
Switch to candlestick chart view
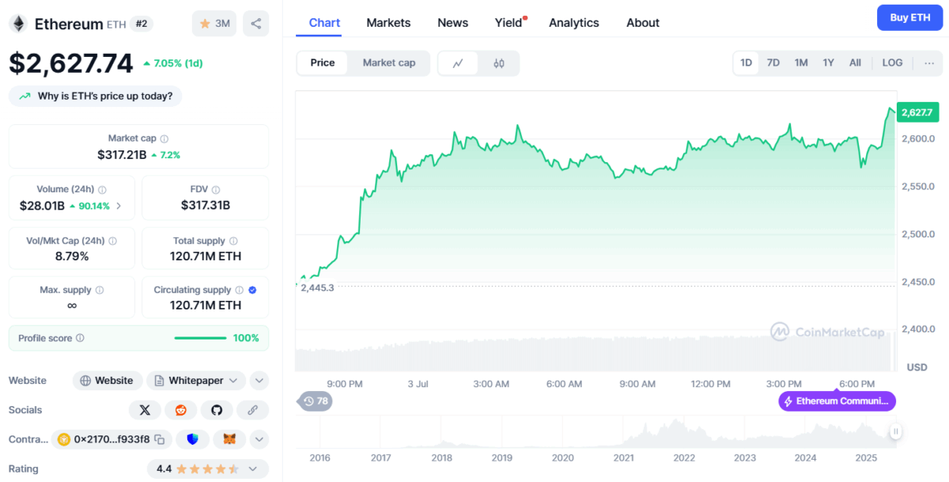499,63
